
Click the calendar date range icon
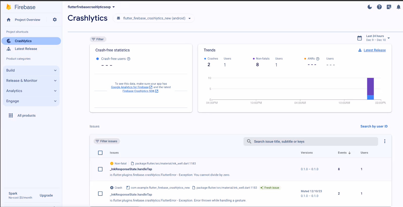point(360,38)
